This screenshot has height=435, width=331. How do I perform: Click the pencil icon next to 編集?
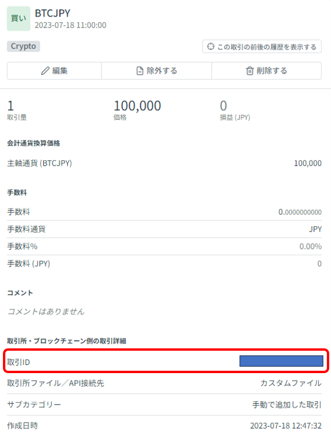[45, 71]
